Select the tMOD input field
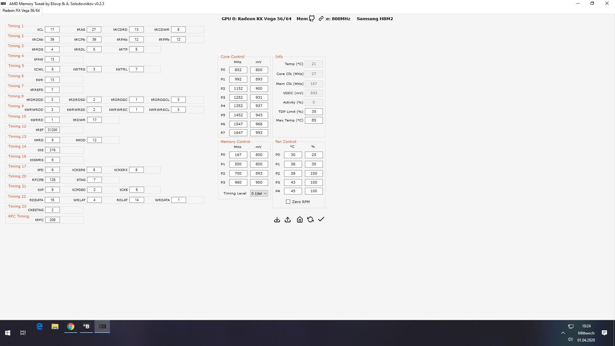615x346 pixels. pyautogui.click(x=94, y=140)
